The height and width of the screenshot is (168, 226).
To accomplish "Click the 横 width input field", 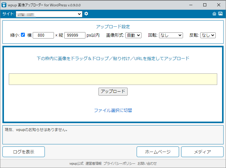I will coord(43,35).
